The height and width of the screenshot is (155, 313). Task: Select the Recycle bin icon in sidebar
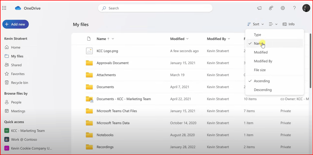coord(7,83)
